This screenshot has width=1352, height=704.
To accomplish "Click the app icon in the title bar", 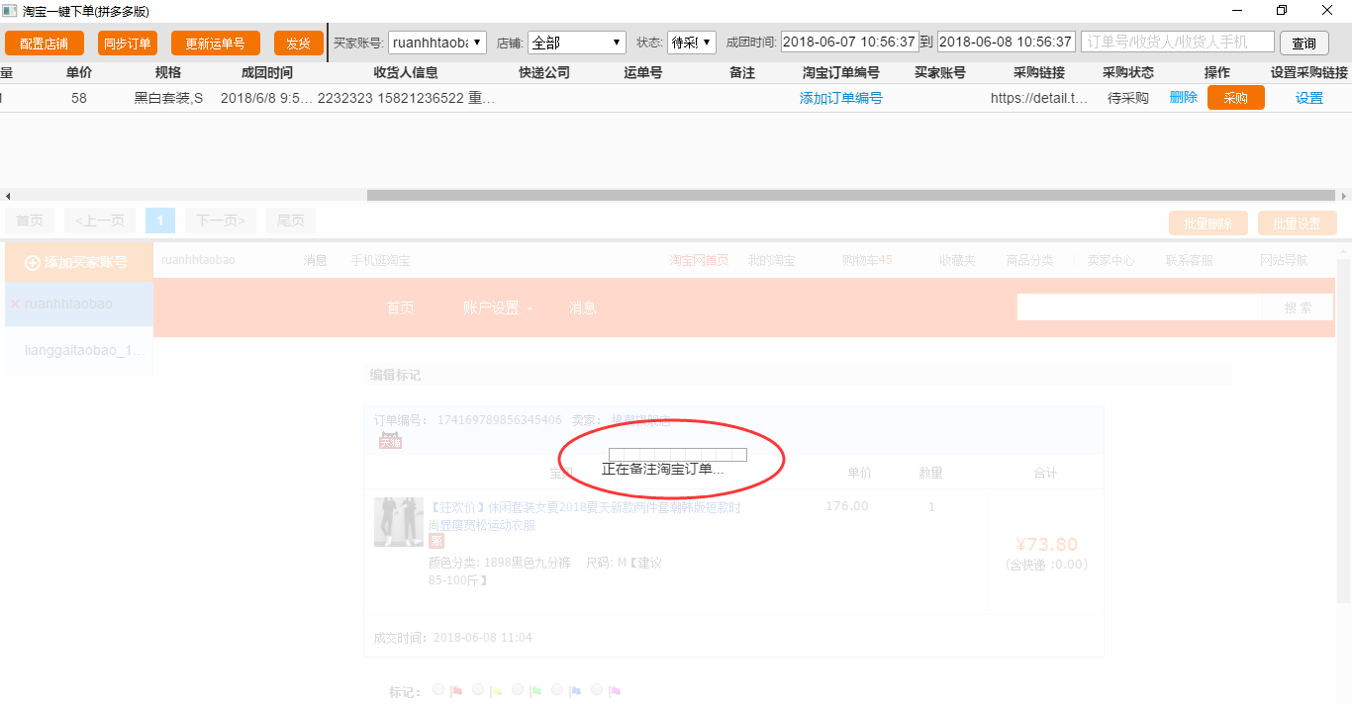I will [x=10, y=11].
